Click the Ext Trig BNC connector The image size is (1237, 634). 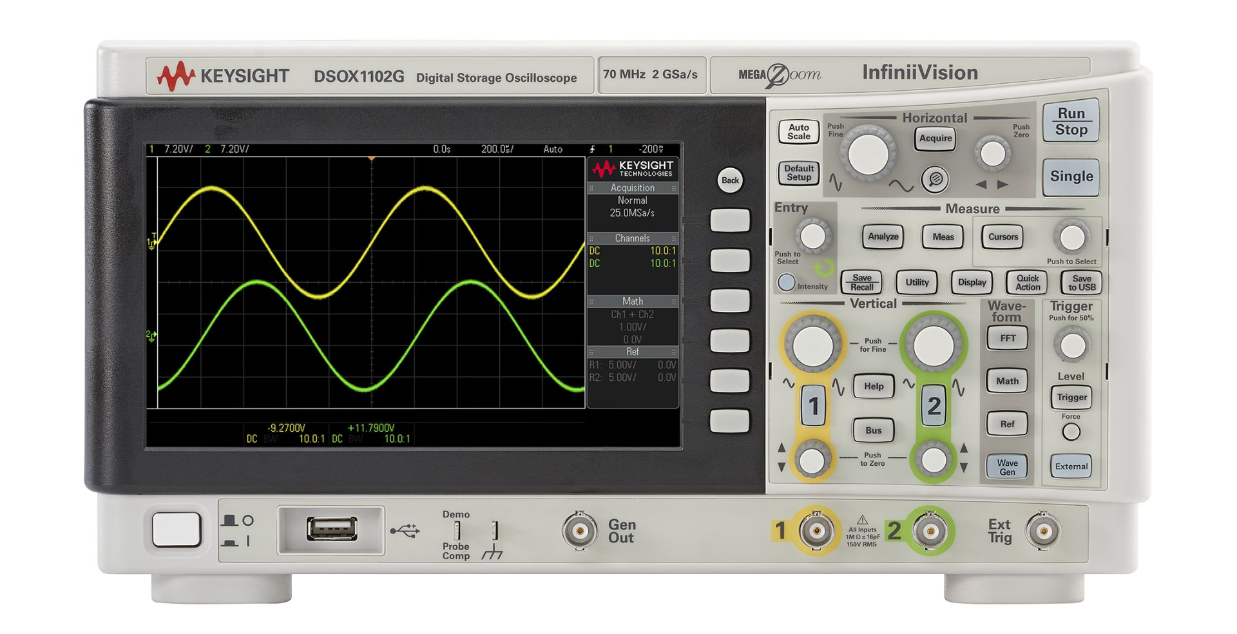tap(1042, 532)
